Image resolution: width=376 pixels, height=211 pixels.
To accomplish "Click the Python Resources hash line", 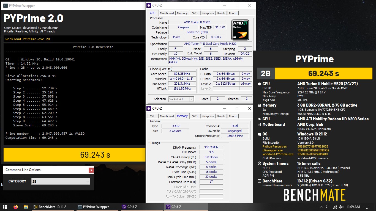I will coord(295,147).
